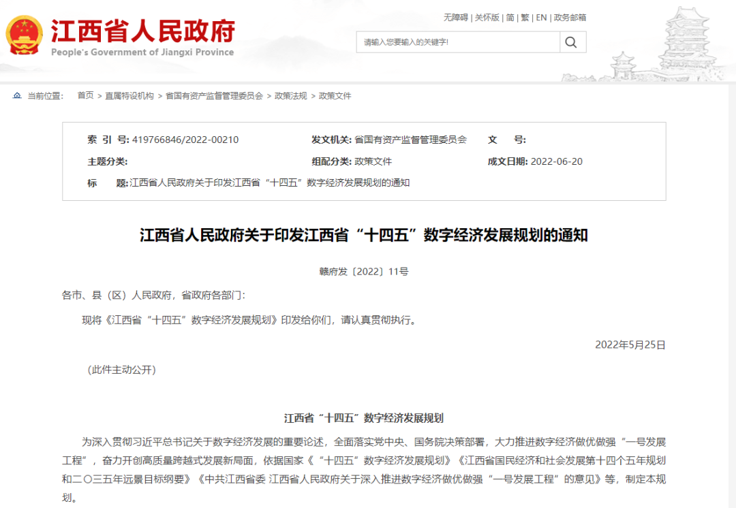The image size is (736, 508).
Task: Click English subtitle People's Government of Jiangxi Province
Action: click(x=142, y=52)
